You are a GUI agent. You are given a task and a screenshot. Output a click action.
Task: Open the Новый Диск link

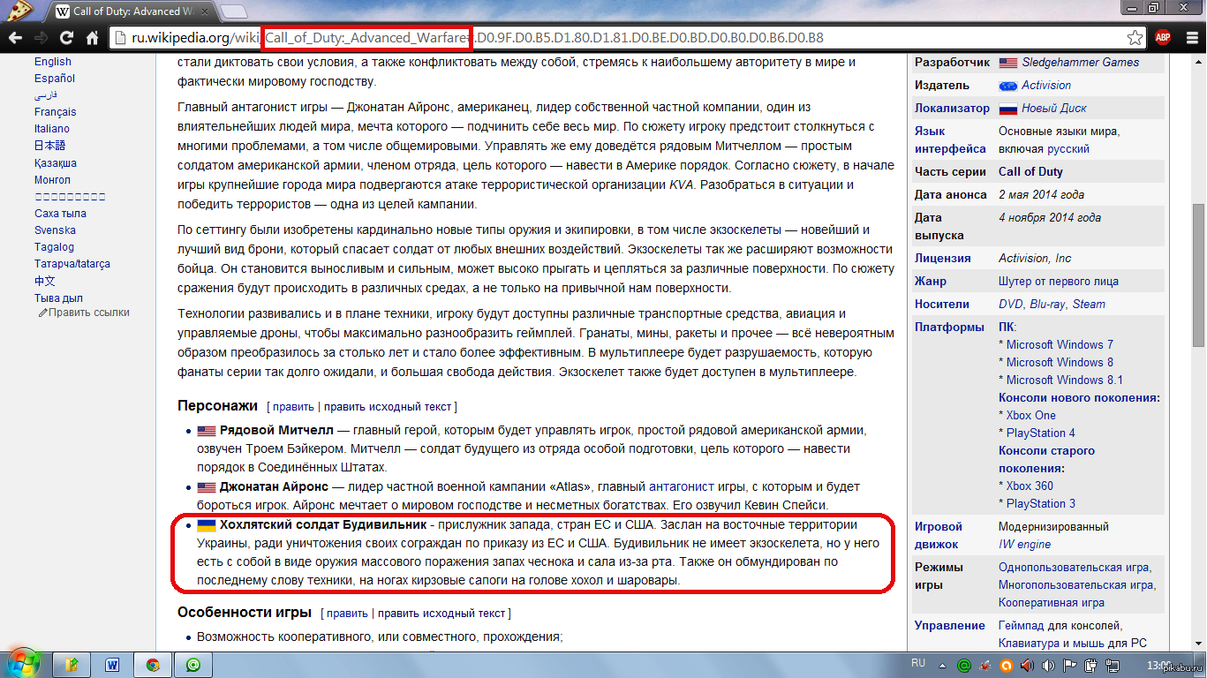(1054, 109)
